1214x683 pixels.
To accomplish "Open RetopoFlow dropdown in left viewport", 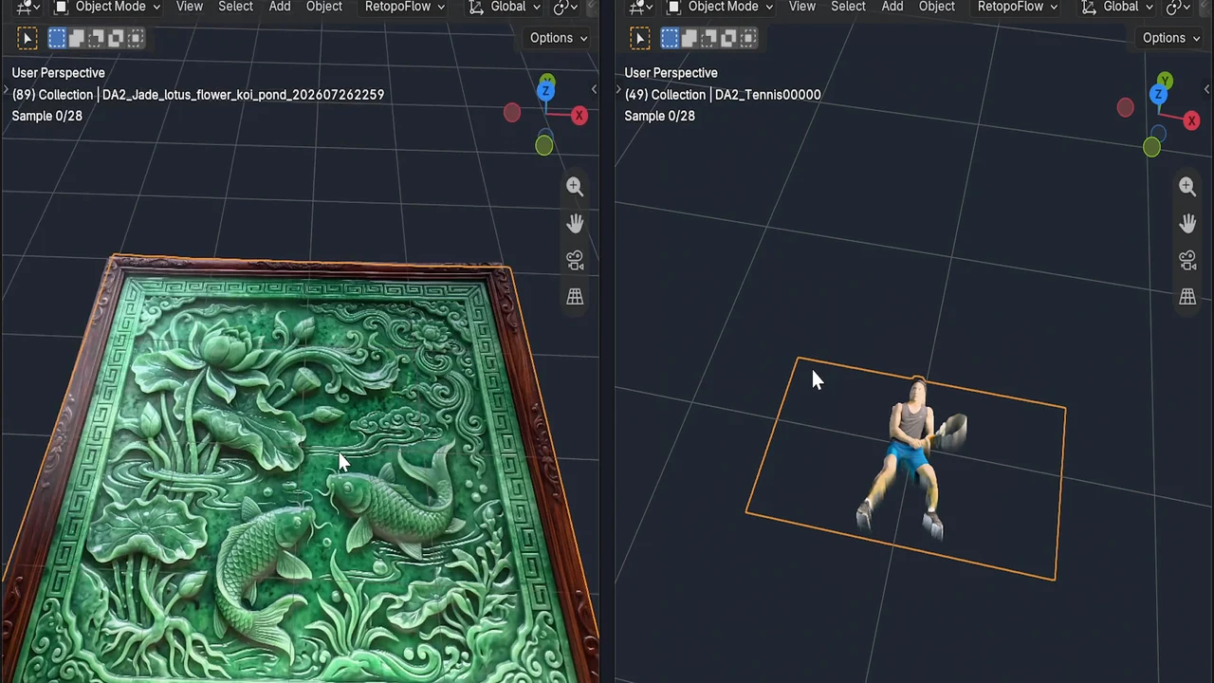I will pyautogui.click(x=405, y=7).
